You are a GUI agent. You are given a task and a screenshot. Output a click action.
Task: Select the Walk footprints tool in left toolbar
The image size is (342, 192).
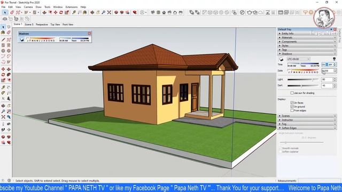tap(3, 130)
